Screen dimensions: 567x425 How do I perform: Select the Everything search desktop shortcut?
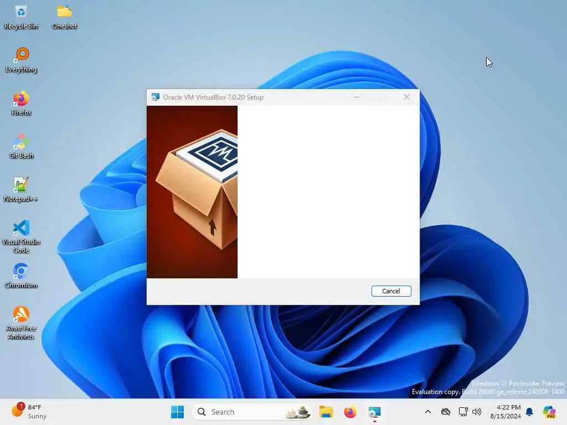click(x=21, y=60)
